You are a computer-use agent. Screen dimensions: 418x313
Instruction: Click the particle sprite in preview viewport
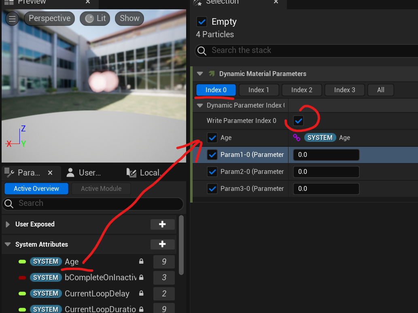[103, 82]
